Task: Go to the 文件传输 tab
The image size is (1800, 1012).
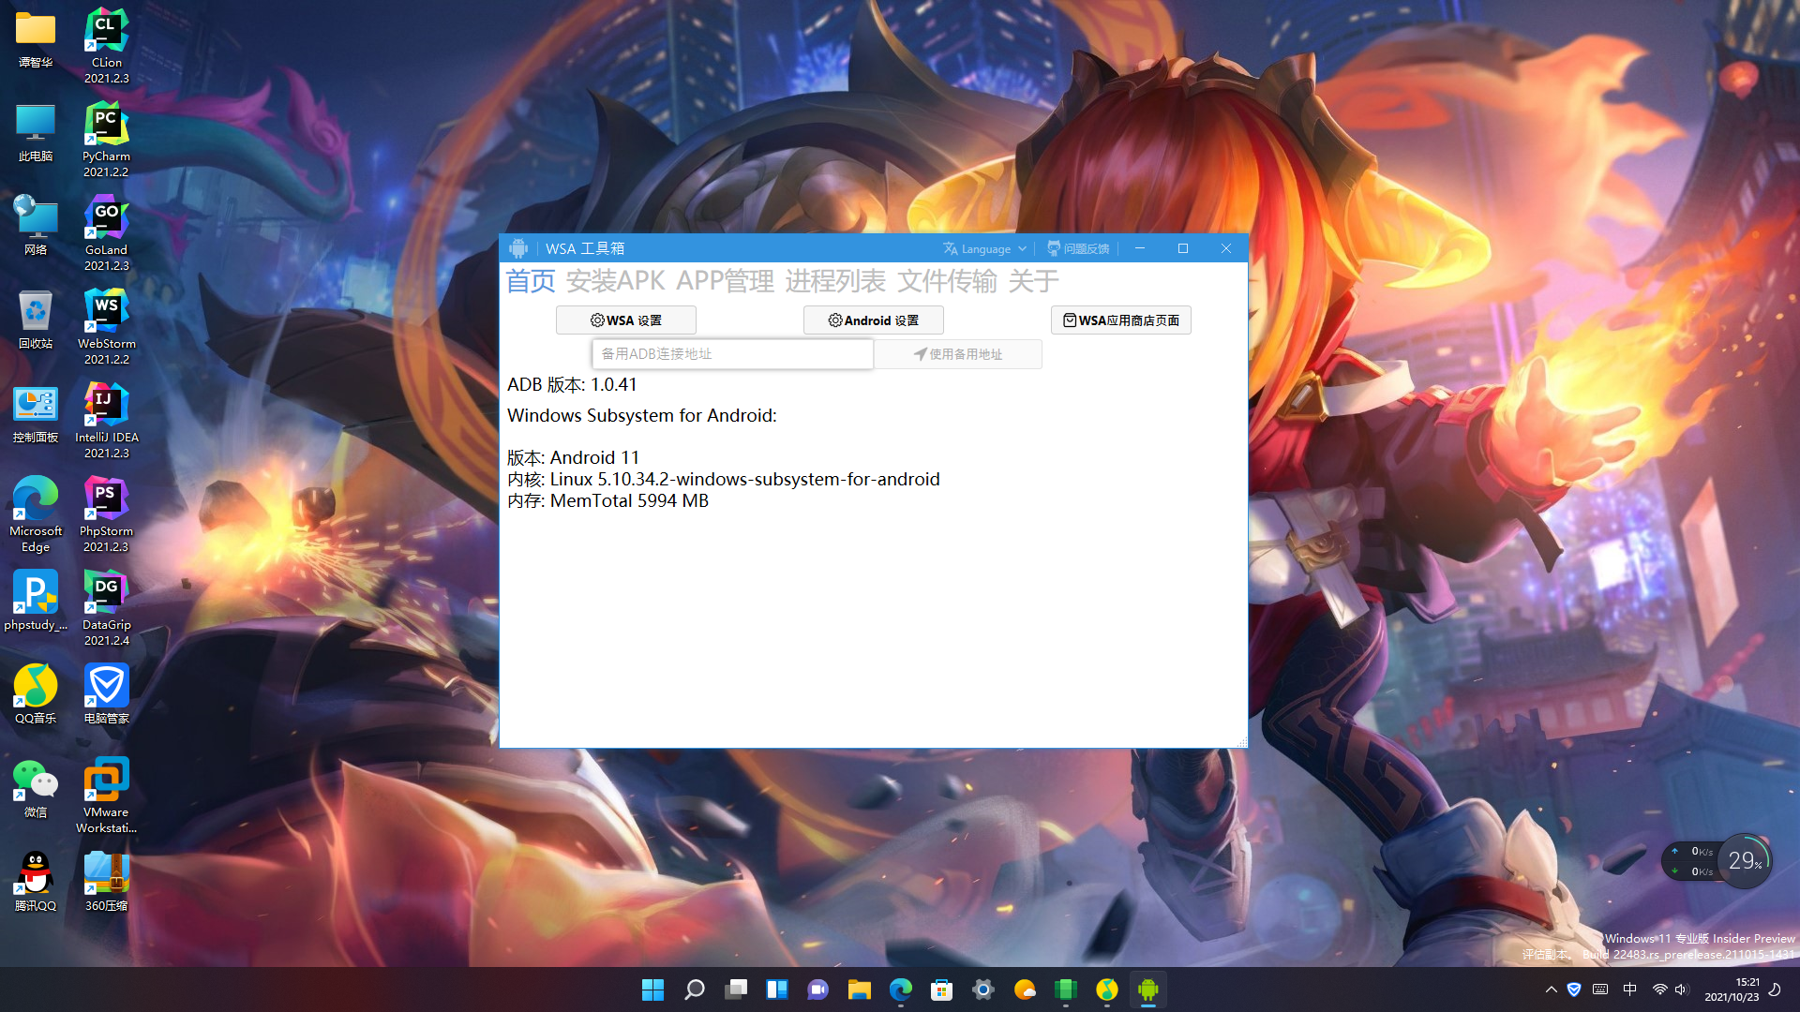Action: [947, 281]
